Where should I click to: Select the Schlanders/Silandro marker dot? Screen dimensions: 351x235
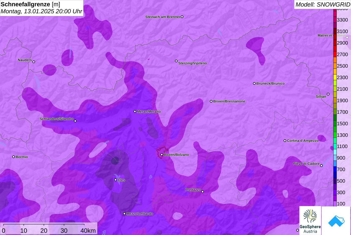75,121
